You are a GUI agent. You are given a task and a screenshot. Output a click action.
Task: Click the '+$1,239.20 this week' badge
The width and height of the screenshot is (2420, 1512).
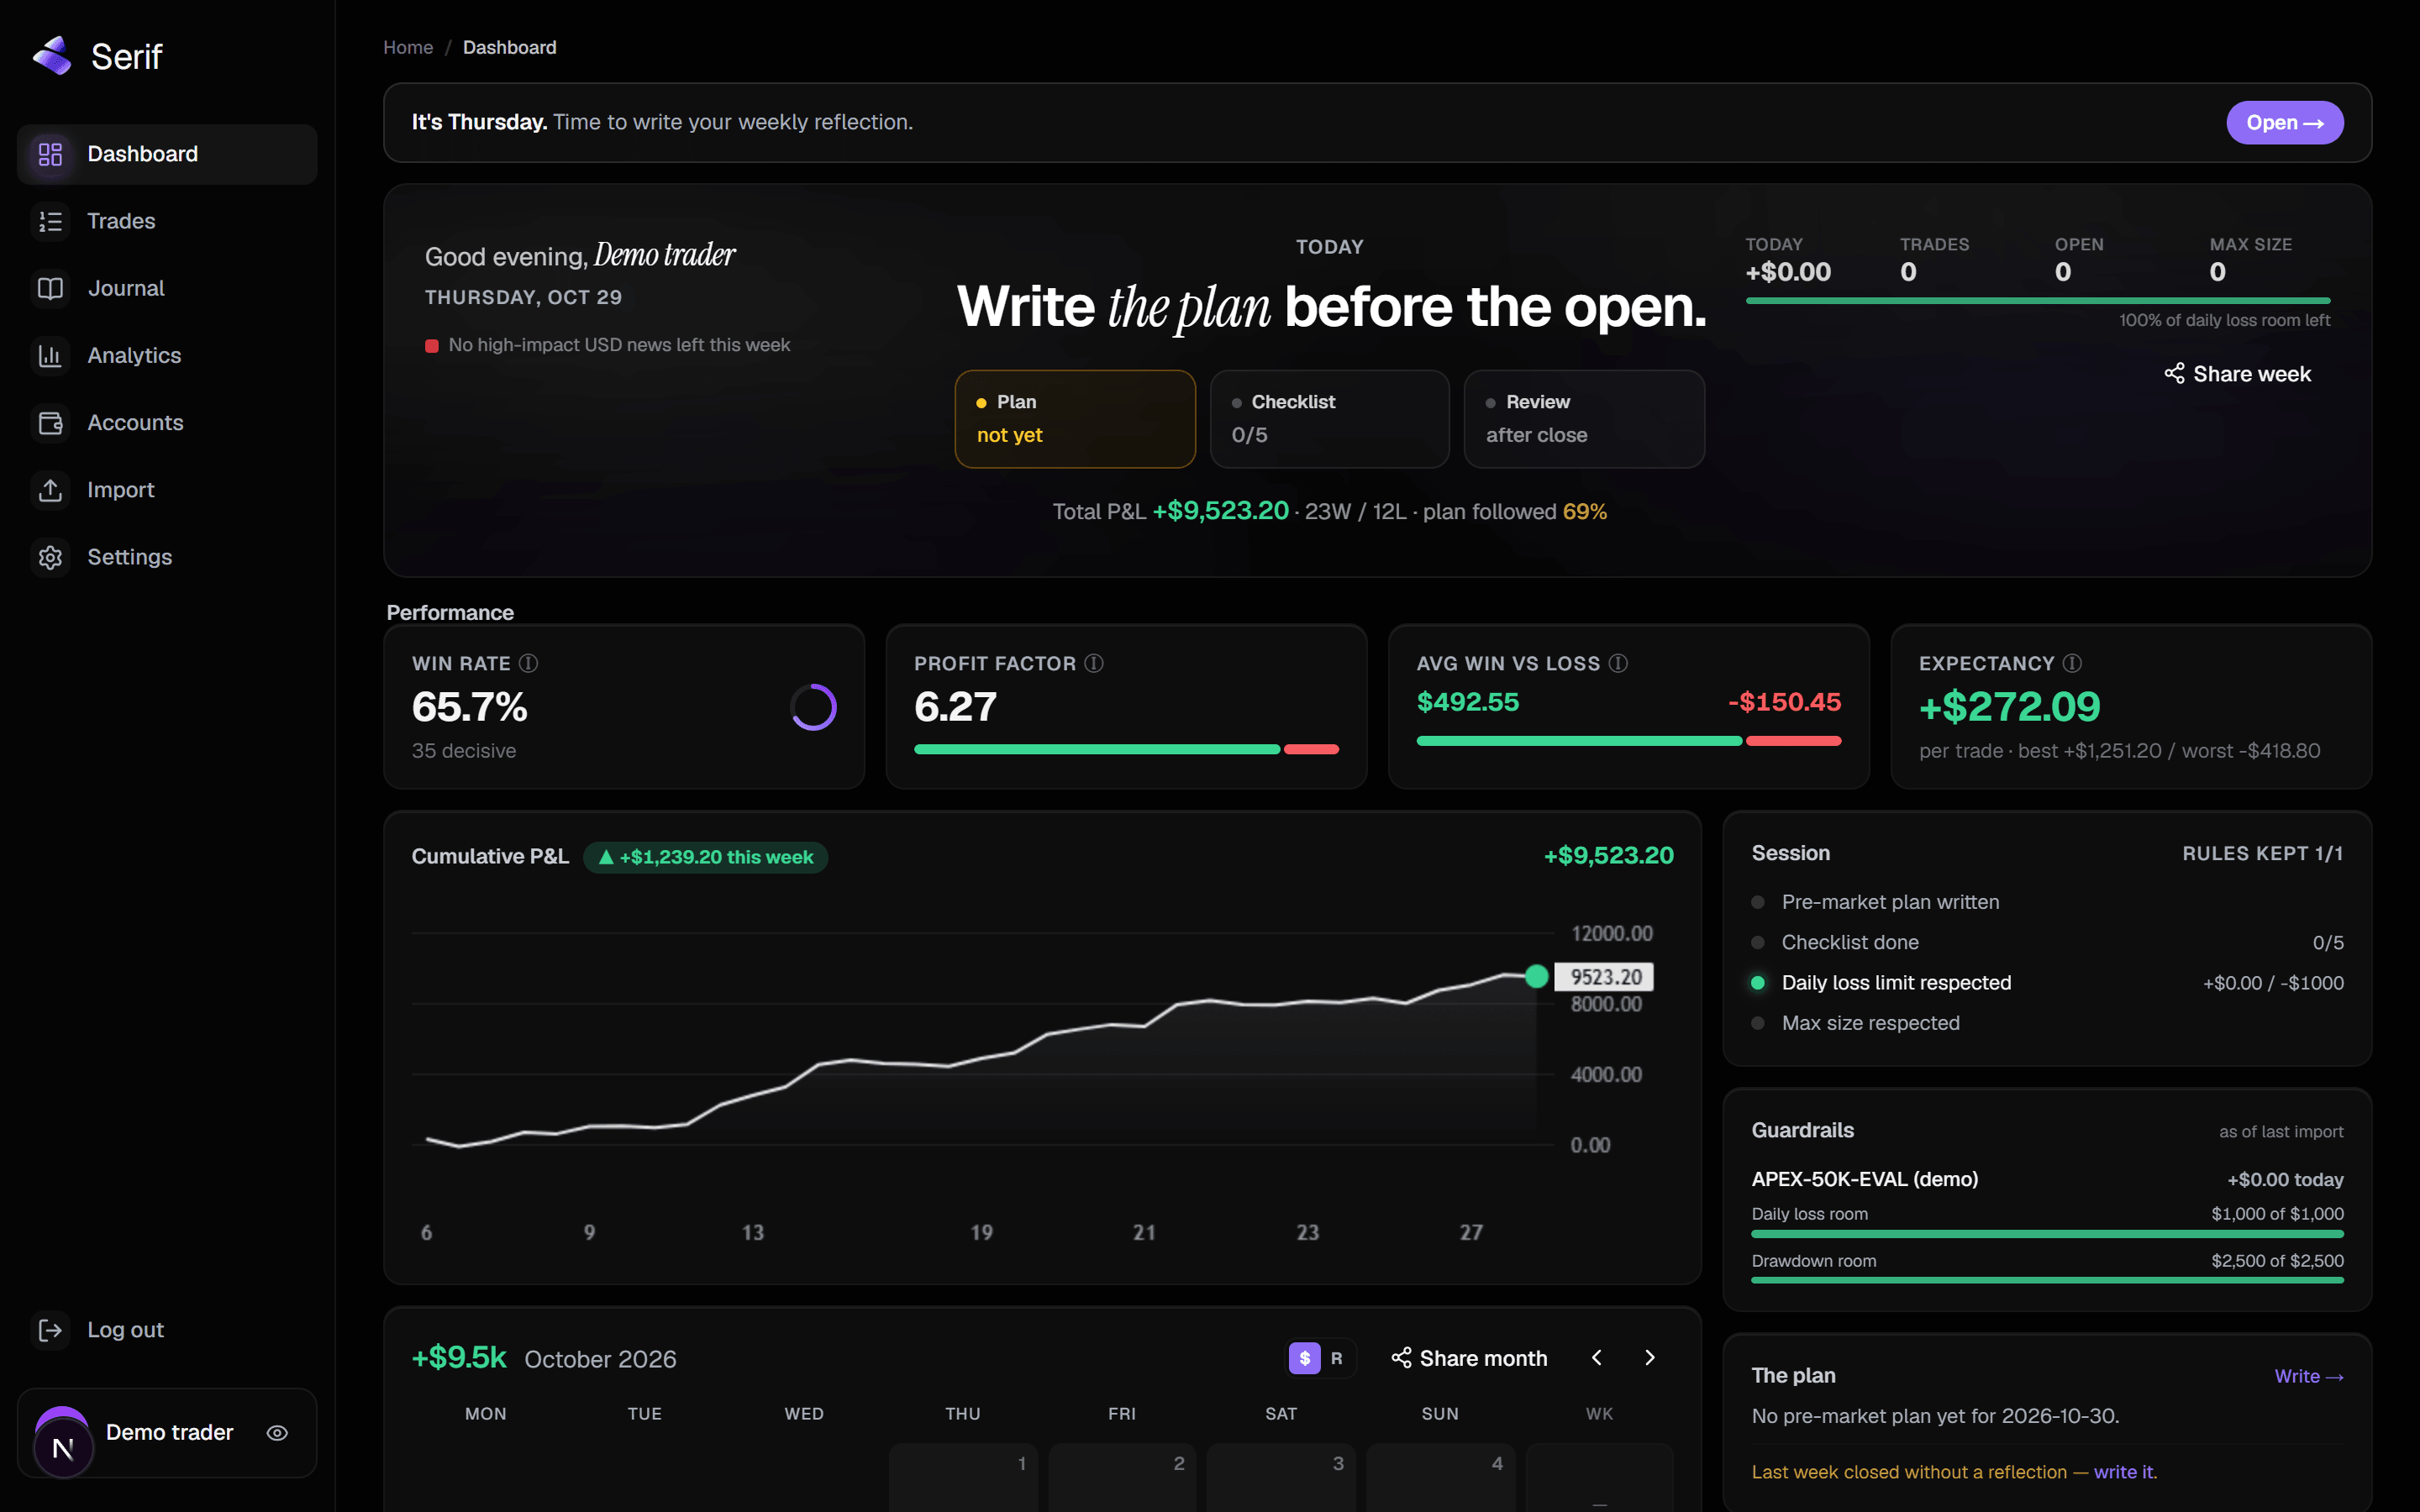coord(705,856)
